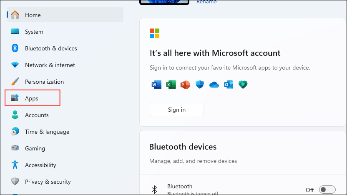Image resolution: width=347 pixels, height=195 pixels.
Task: Open the Apps settings category
Action: (x=65, y=98)
